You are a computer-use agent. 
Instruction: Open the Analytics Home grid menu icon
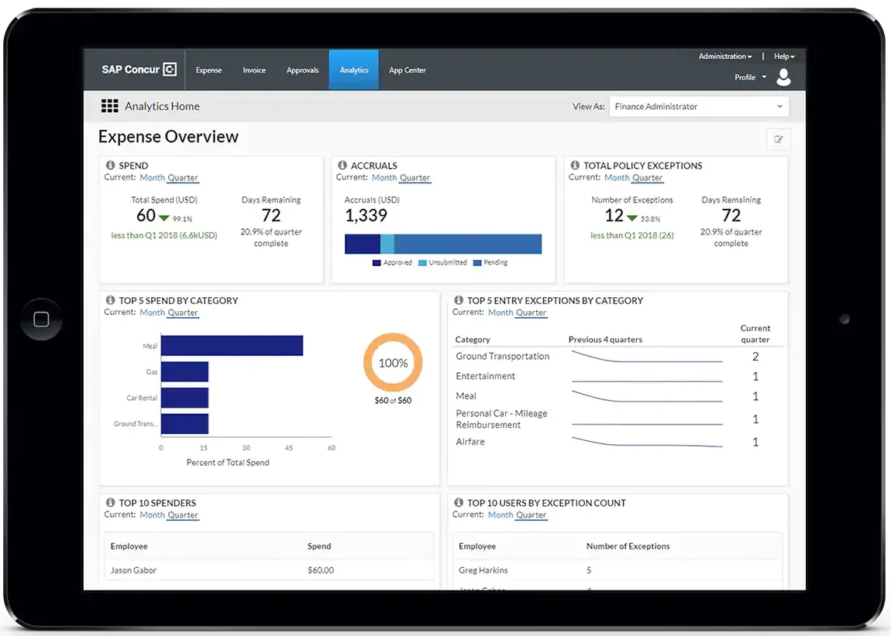click(x=110, y=107)
